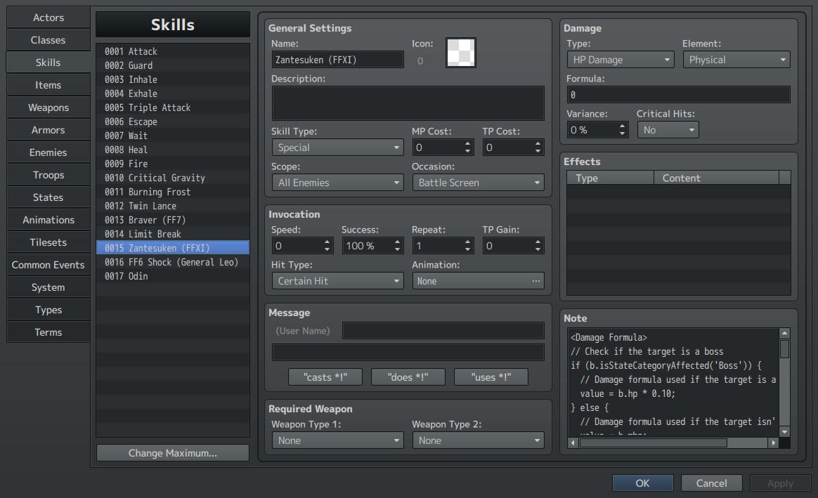Switch to the Weapons tab
The image size is (818, 498).
click(x=48, y=107)
